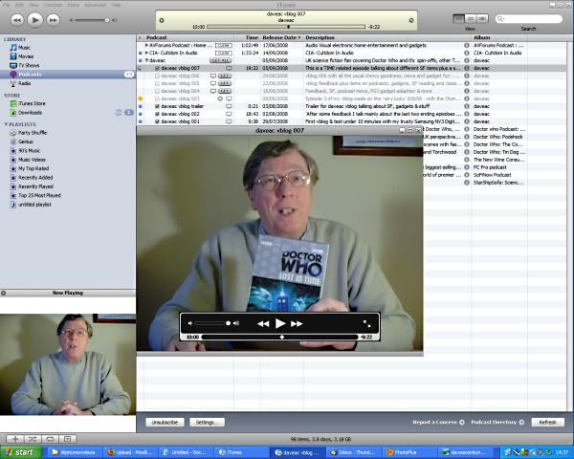The height and width of the screenshot is (459, 574).
Task: Open the File menu
Action: coord(7,5)
